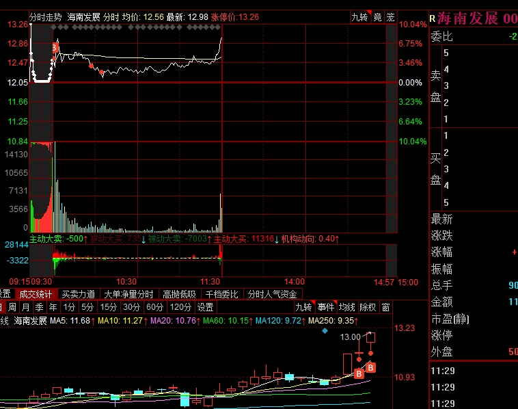The width and height of the screenshot is (518, 409).
Task: Open the 买卖力道 tab
Action: coord(79,294)
